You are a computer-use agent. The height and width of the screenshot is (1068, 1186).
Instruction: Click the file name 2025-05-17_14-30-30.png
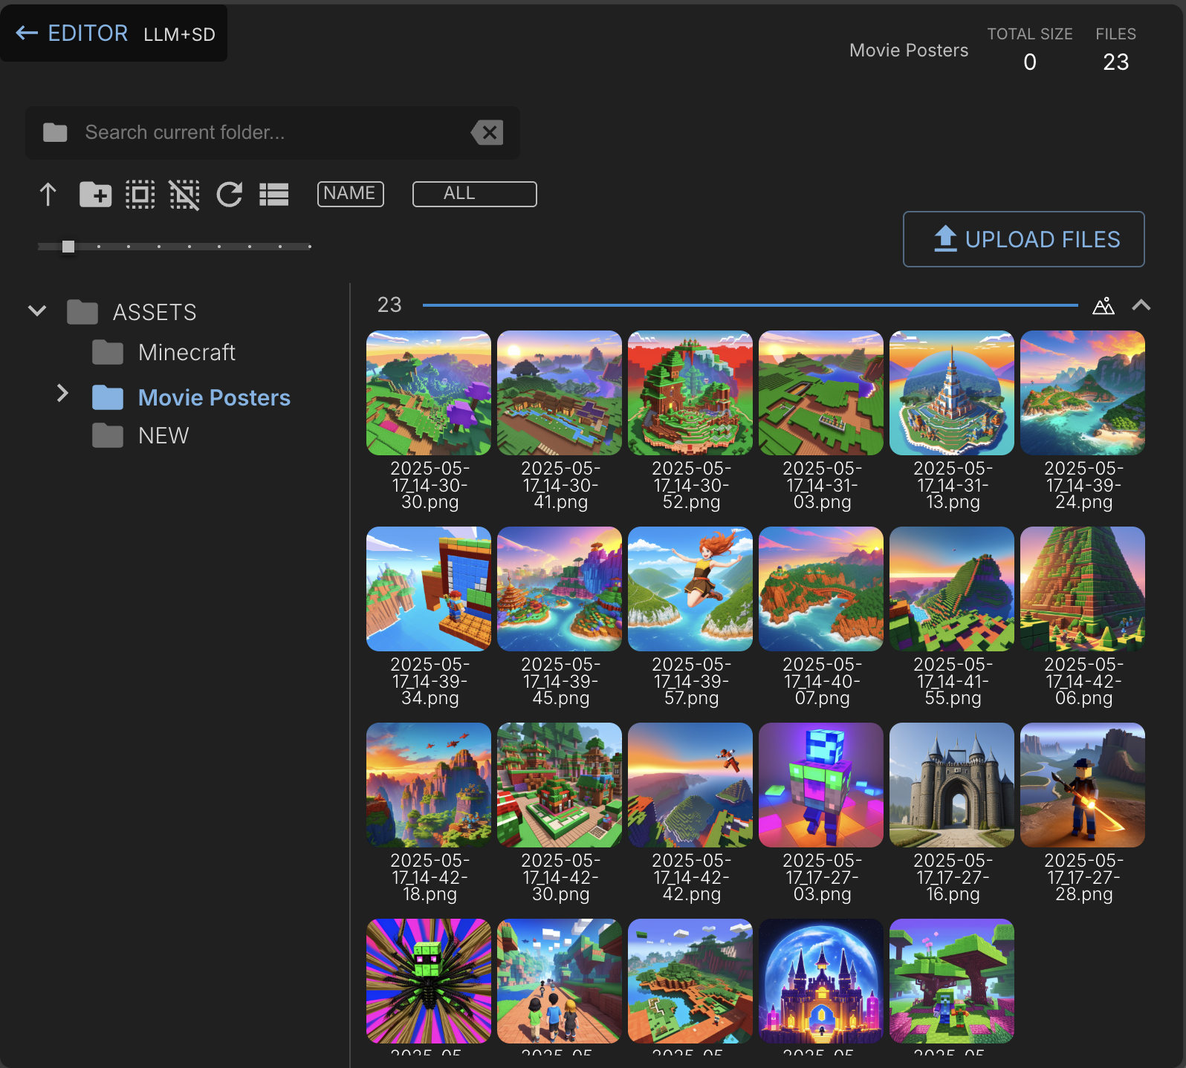point(430,485)
